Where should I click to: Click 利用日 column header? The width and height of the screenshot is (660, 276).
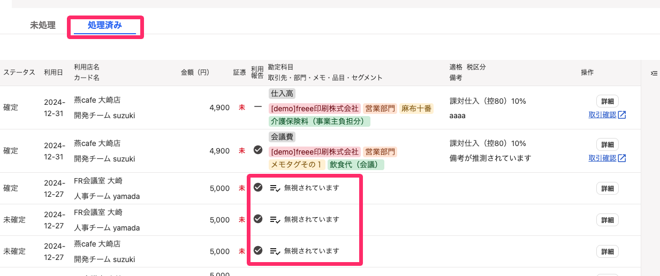(54, 72)
